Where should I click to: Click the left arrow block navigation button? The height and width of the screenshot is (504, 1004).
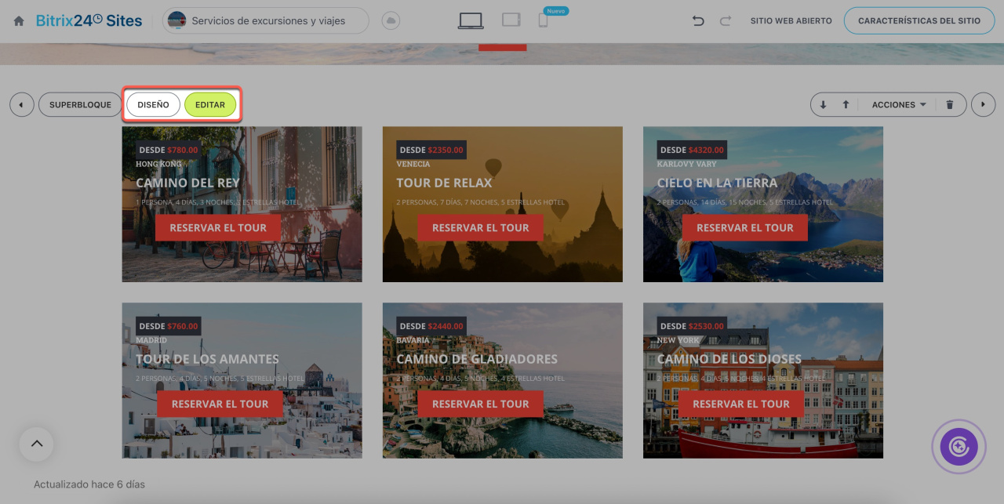point(22,105)
